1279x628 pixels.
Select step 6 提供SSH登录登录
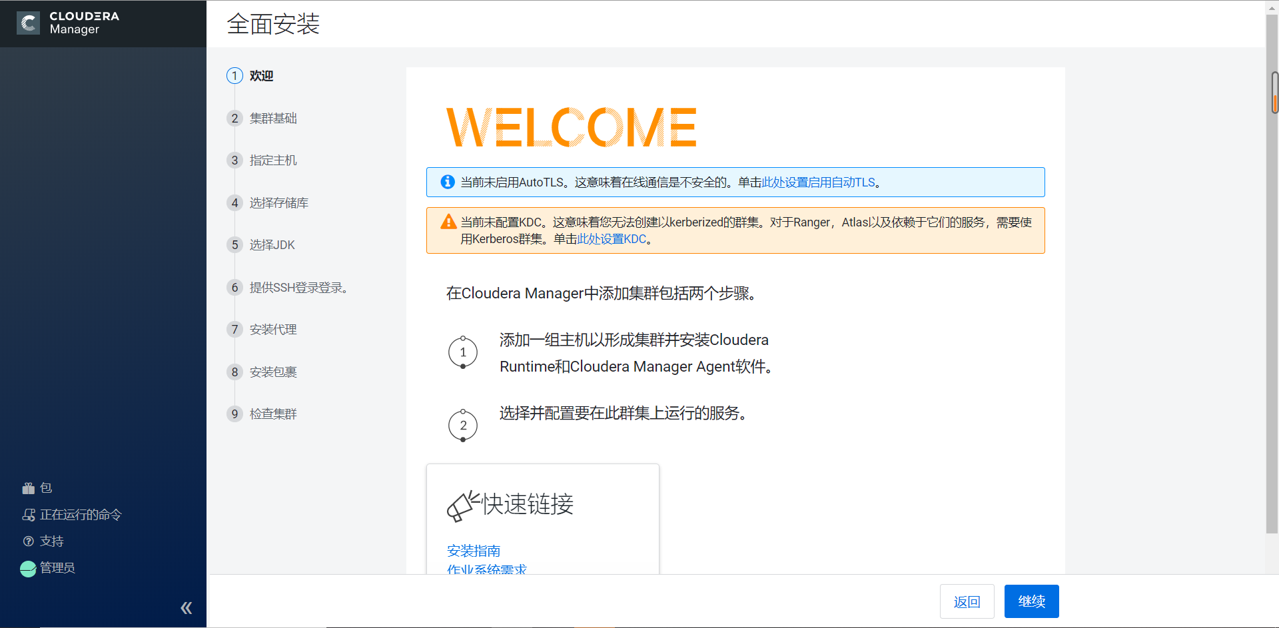pos(288,288)
